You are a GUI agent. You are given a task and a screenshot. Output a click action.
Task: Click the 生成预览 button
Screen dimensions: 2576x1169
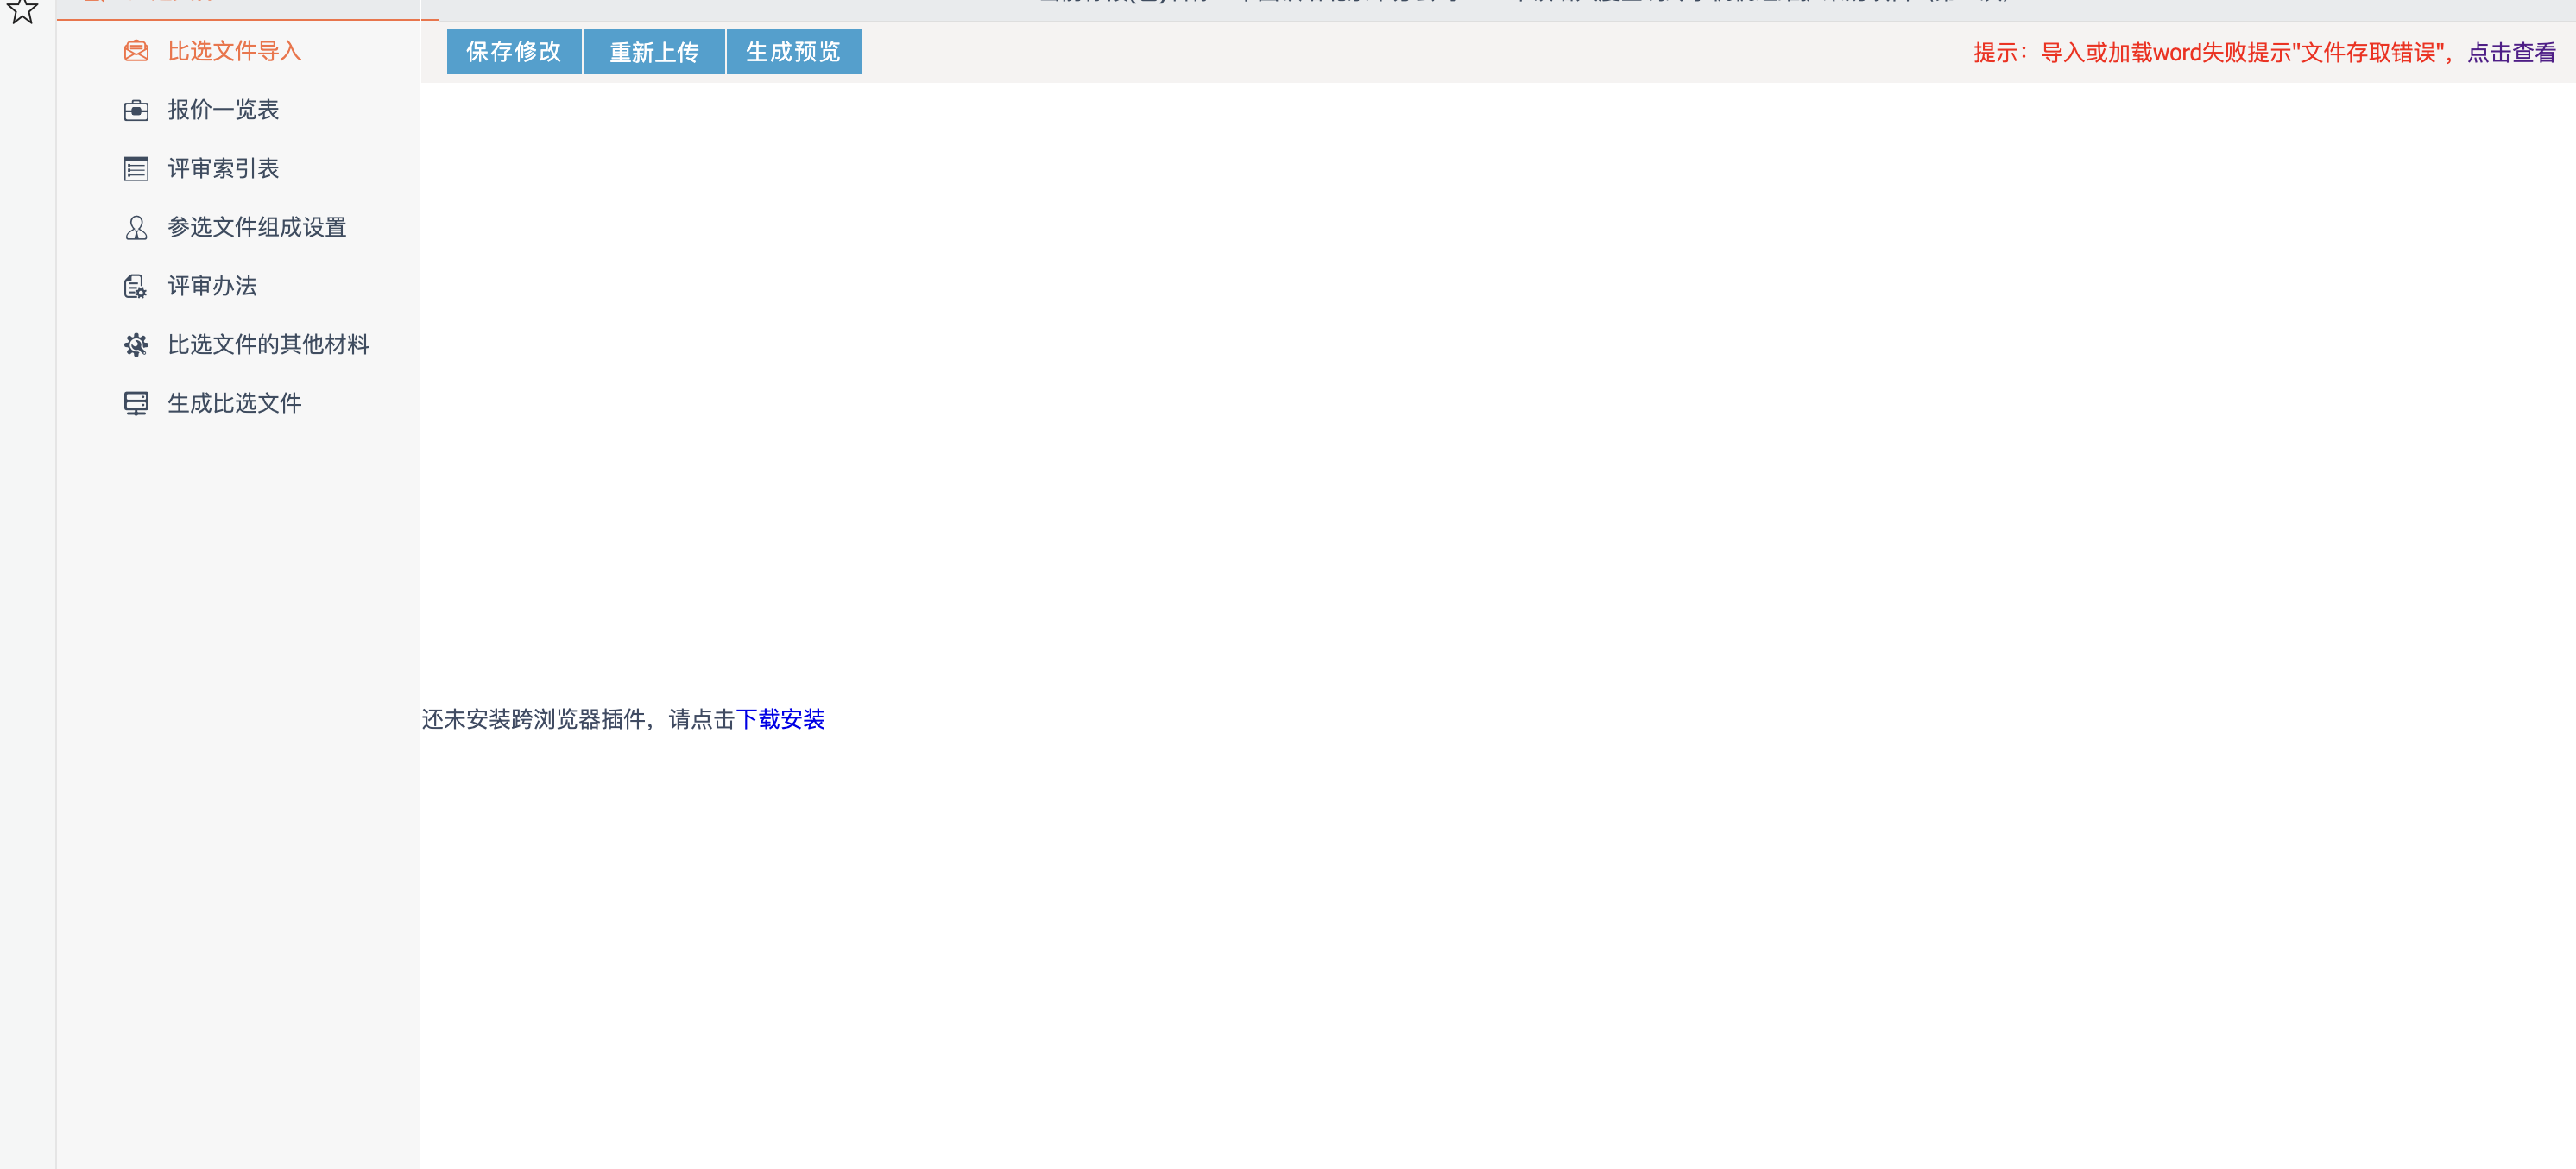pos(793,52)
